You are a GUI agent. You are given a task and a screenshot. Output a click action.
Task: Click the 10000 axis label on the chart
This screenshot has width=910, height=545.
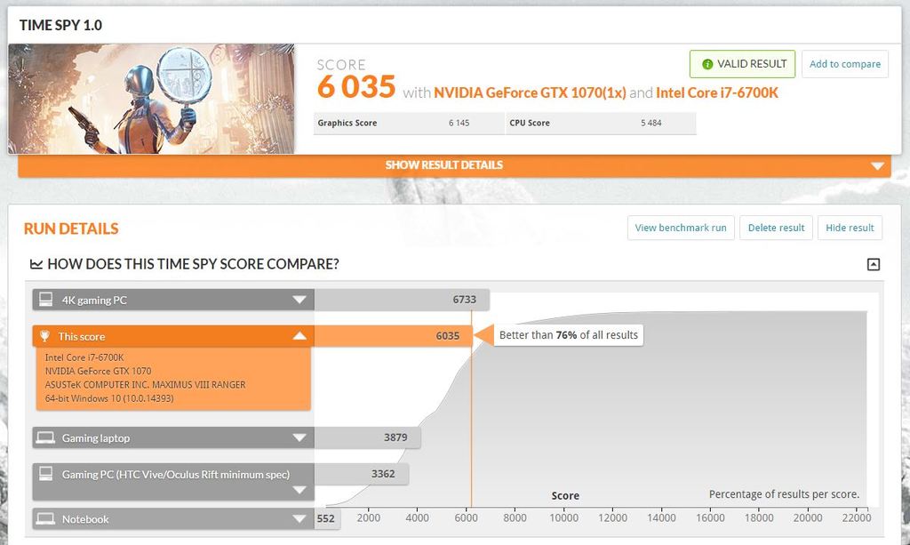pos(563,517)
